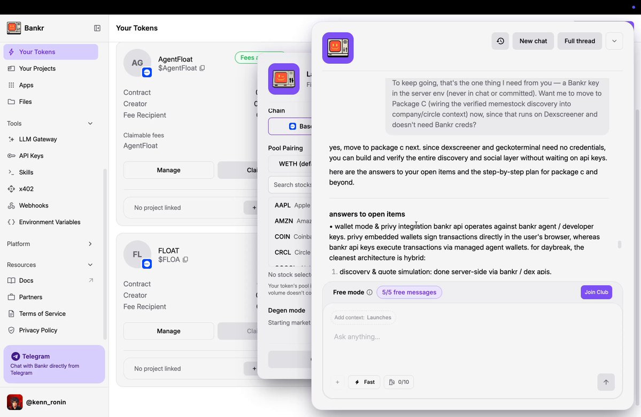This screenshot has width=641, height=417.
Task: Start a New chat
Action: [x=533, y=41]
